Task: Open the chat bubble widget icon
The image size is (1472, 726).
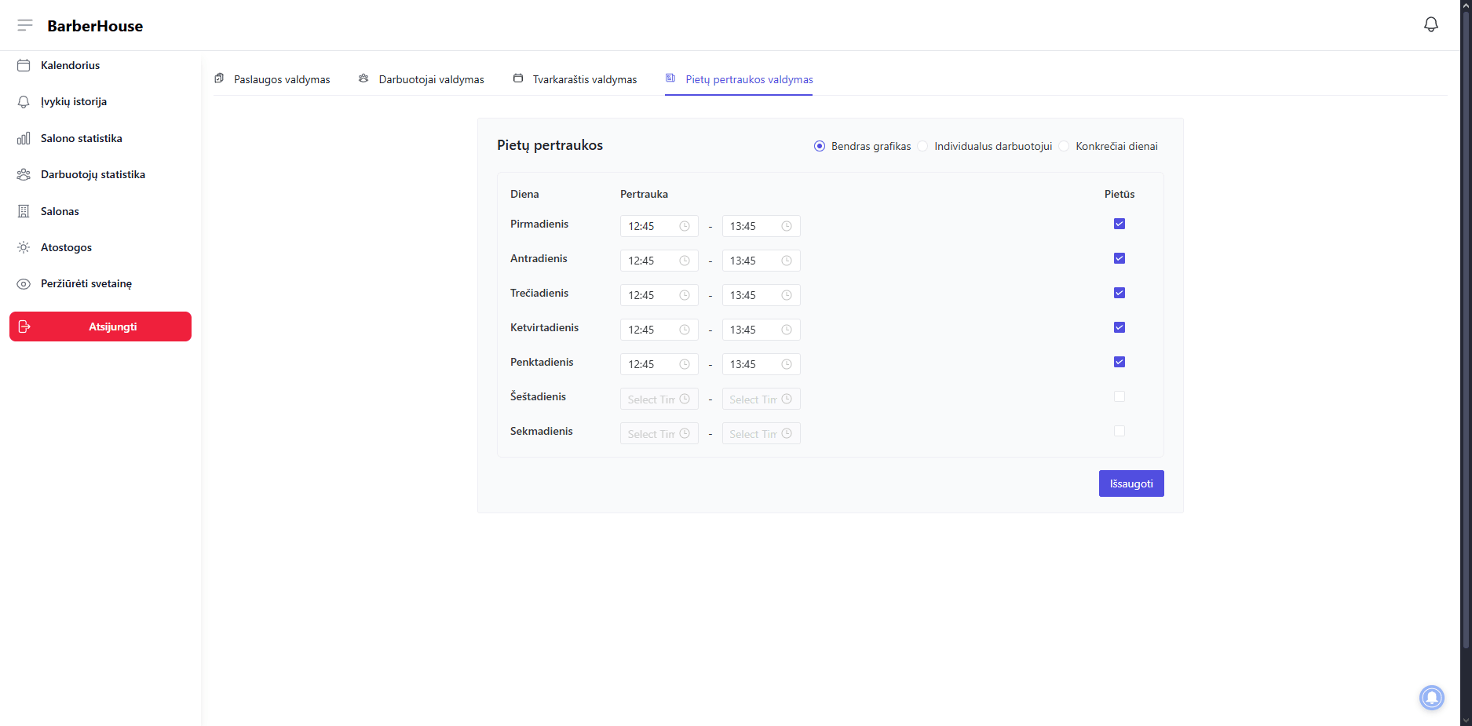Action: coord(1431,697)
